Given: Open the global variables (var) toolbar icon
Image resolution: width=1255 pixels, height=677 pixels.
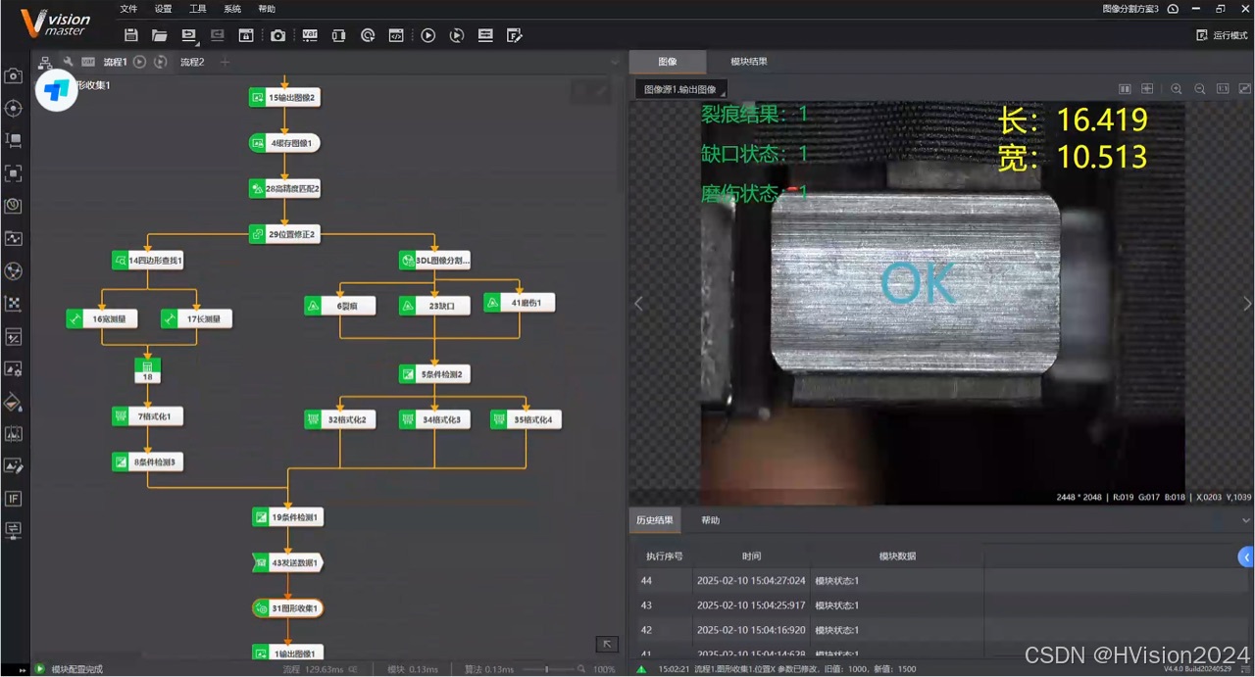Looking at the screenshot, I should [310, 35].
